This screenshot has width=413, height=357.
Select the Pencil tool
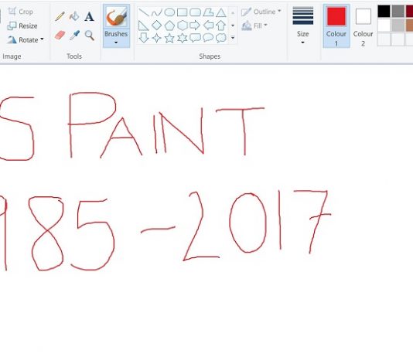(x=60, y=16)
